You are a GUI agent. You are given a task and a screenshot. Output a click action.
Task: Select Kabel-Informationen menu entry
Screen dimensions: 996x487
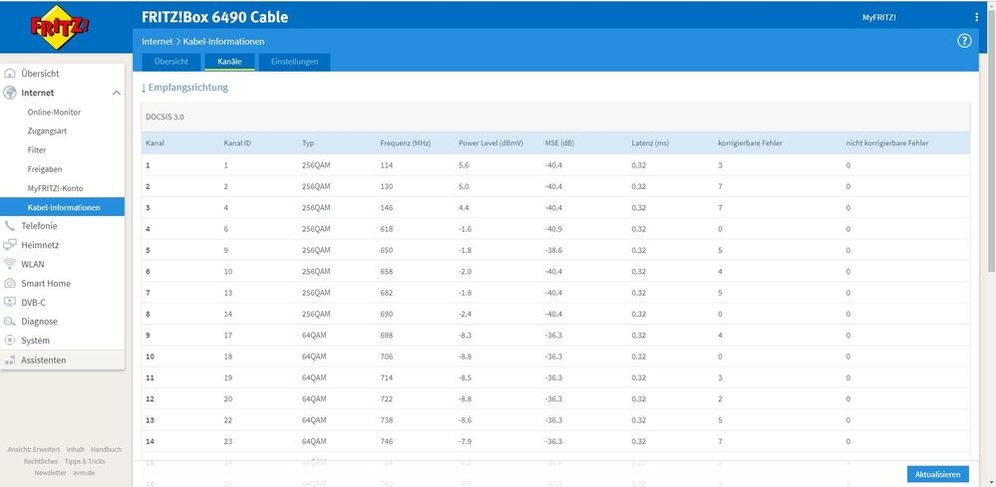62,207
